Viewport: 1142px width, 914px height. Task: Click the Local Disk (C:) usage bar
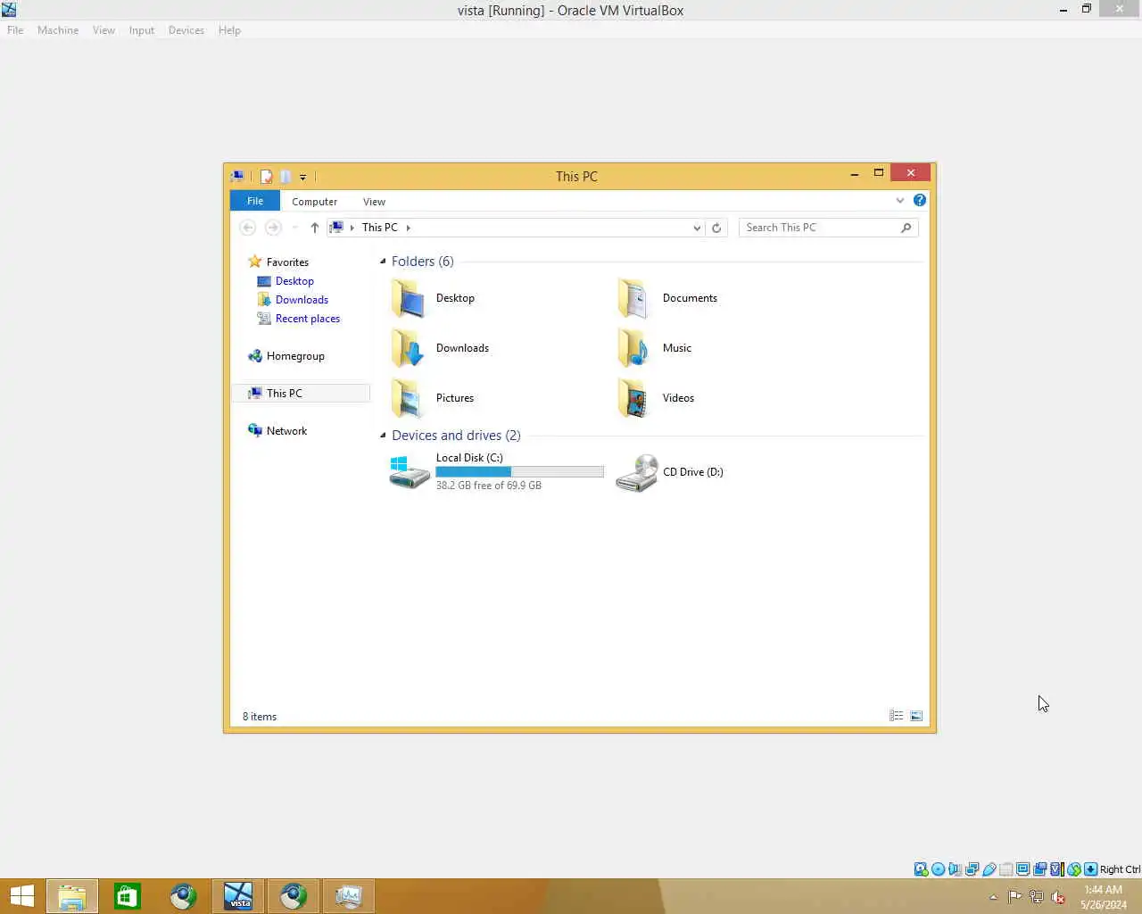(519, 472)
